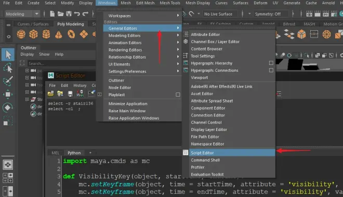Activate the Paint selection tool
The height and width of the screenshot is (197, 343).
(8, 81)
